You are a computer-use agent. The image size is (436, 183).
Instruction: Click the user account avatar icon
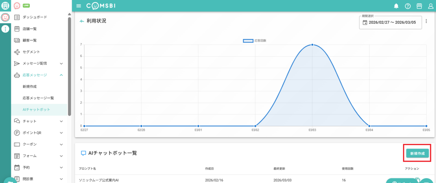click(x=430, y=6)
